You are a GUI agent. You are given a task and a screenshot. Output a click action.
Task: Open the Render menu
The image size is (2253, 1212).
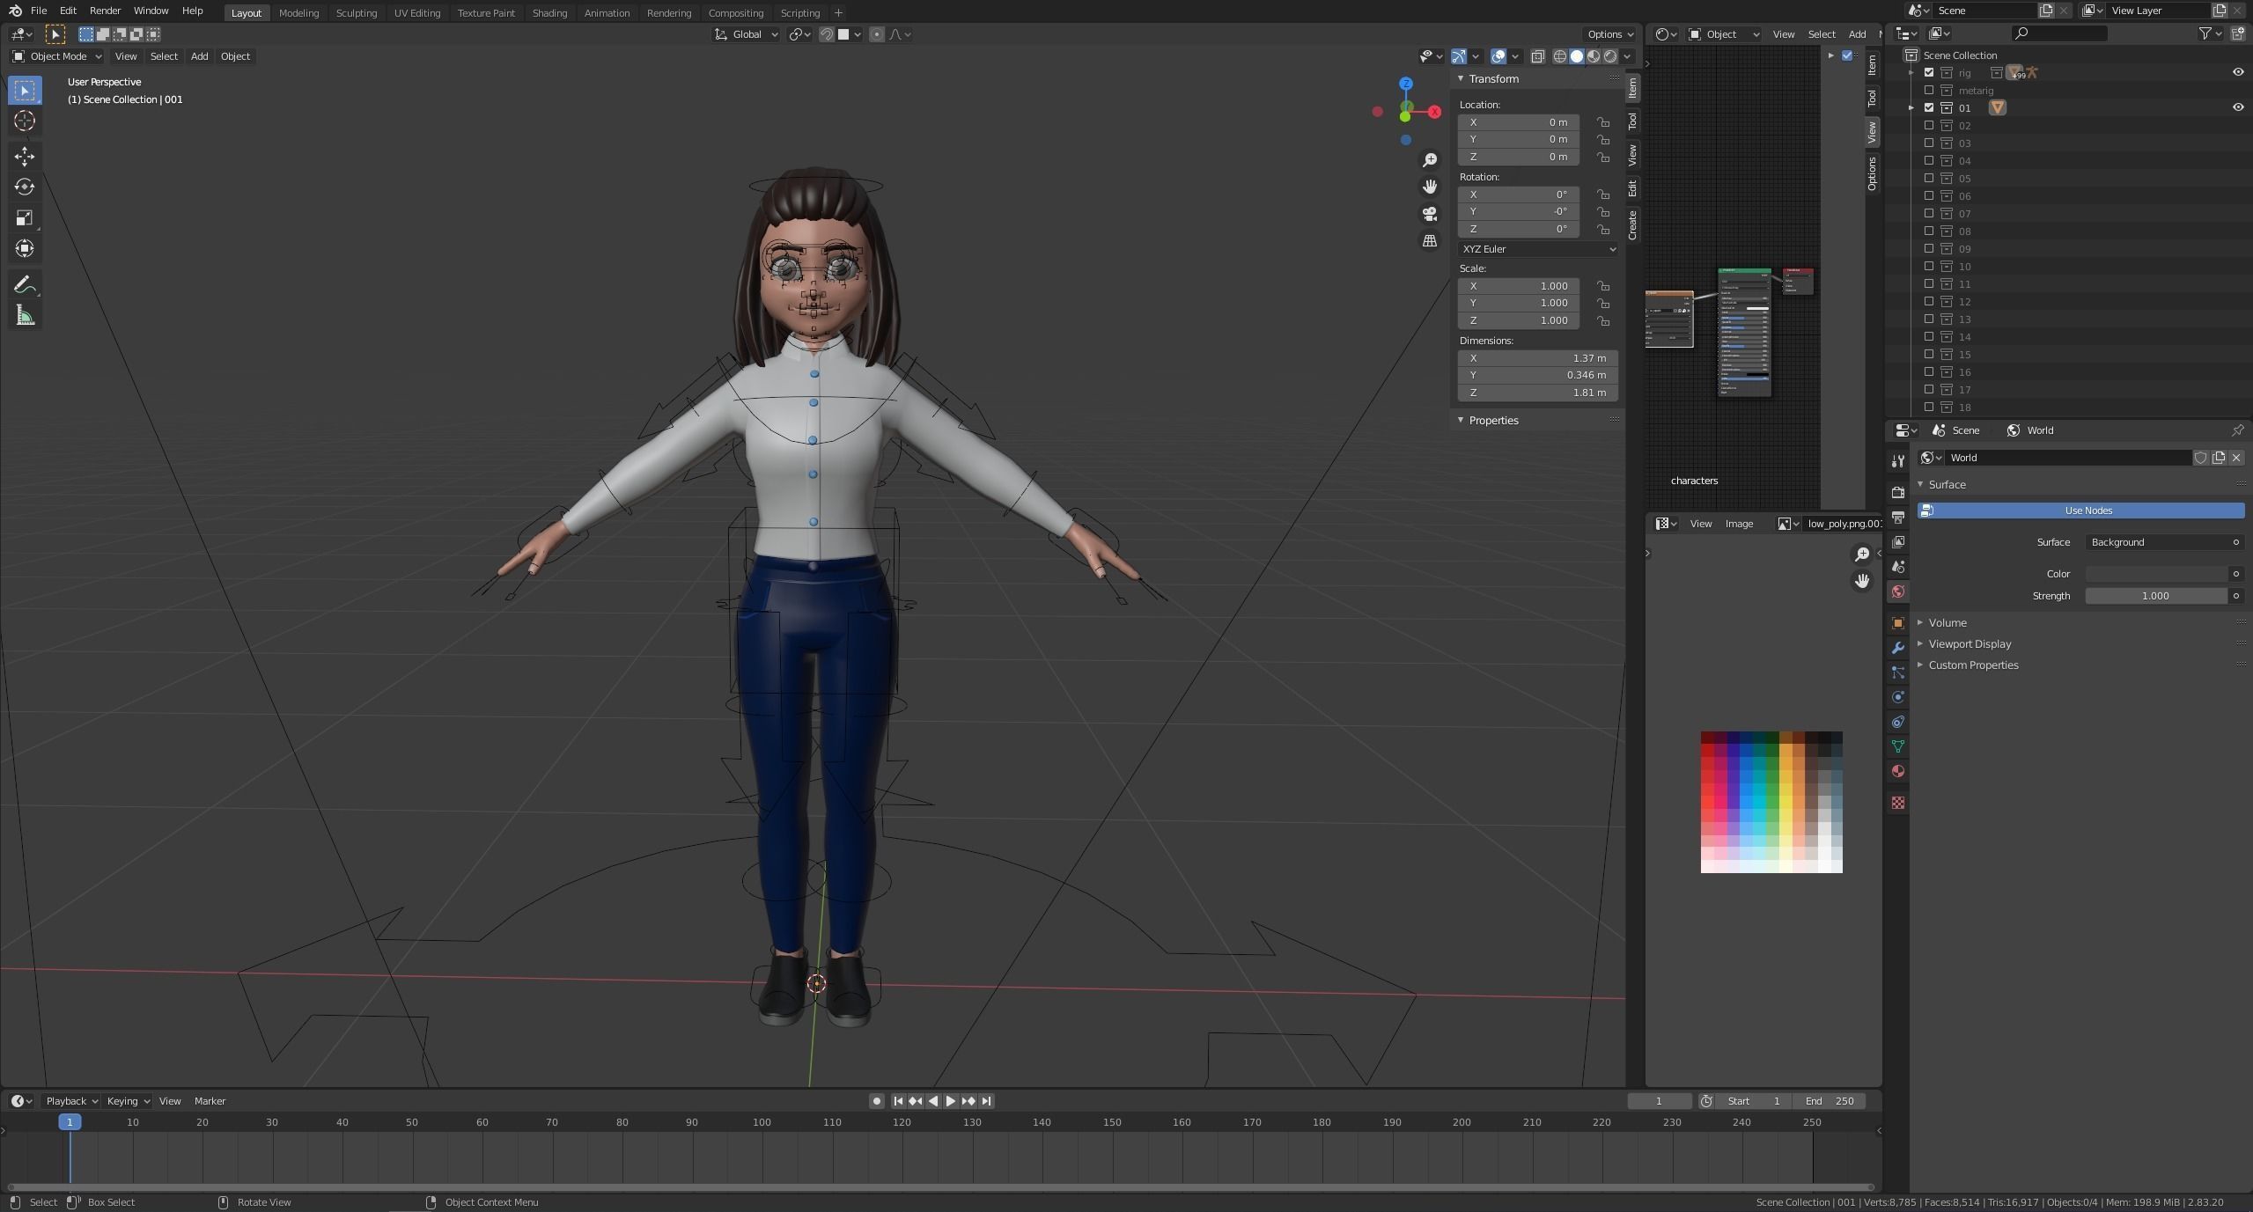pyautogui.click(x=105, y=11)
